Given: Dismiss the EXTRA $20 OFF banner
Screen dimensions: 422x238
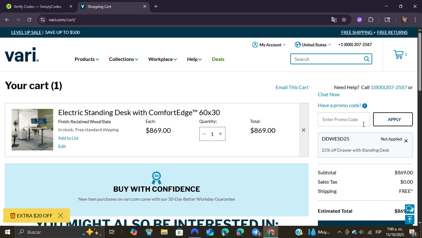Looking at the screenshot, I should [x=60, y=216].
